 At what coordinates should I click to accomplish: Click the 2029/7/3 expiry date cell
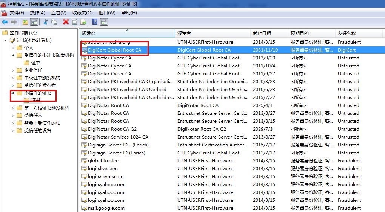pyautogui.click(x=262, y=129)
